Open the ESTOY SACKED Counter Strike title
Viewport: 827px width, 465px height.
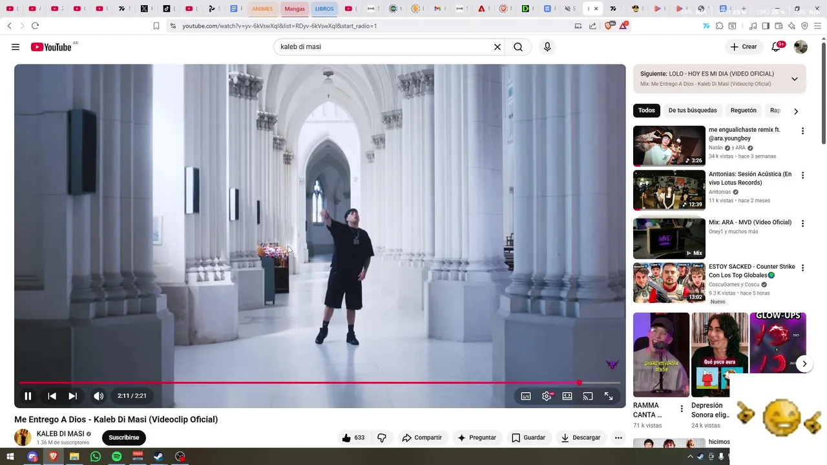point(752,271)
